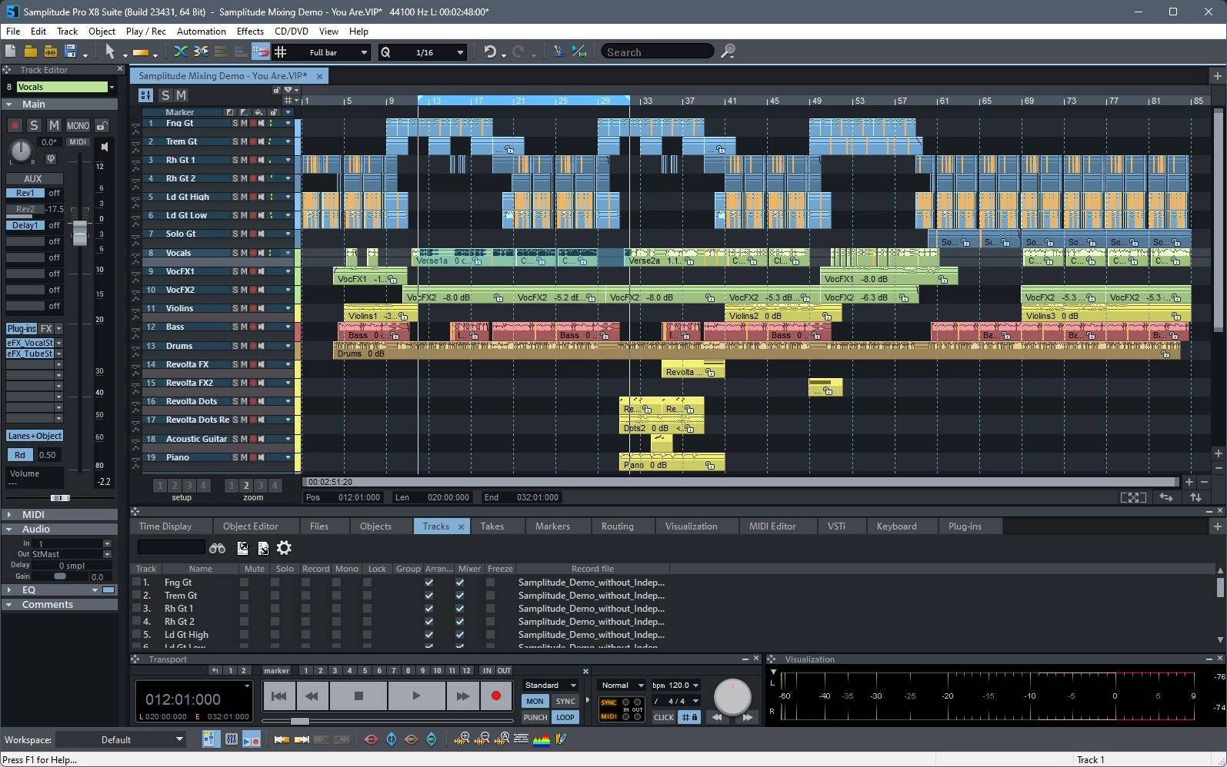The width and height of the screenshot is (1227, 767).
Task: Toggle Solo (S) in the Track Editor Main section
Action: click(x=34, y=125)
